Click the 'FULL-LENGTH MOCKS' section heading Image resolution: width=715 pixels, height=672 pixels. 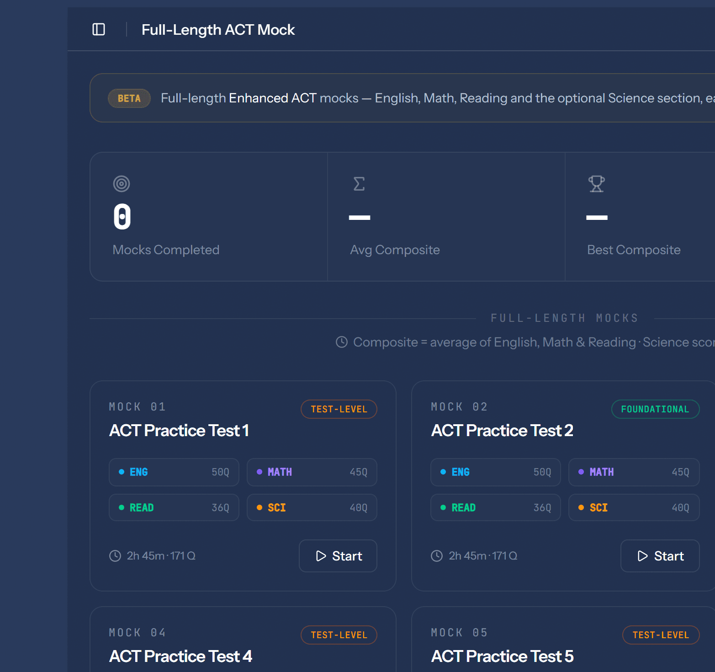coord(565,318)
